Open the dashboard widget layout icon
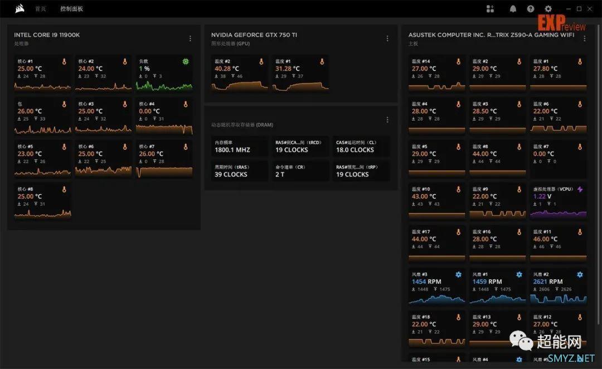 pyautogui.click(x=490, y=9)
